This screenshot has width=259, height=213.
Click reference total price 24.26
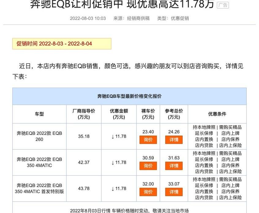pyautogui.click(x=174, y=132)
